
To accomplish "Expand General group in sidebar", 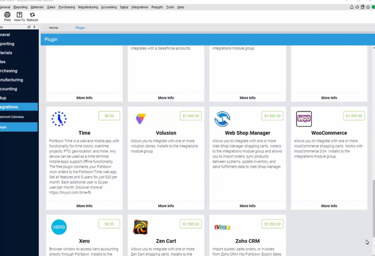I will pyautogui.click(x=19, y=34).
